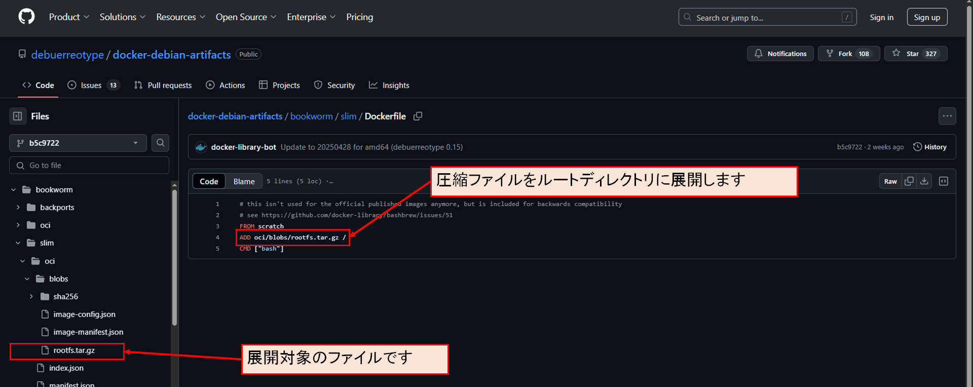Open the index.json file
This screenshot has width=973, height=387.
66,368
